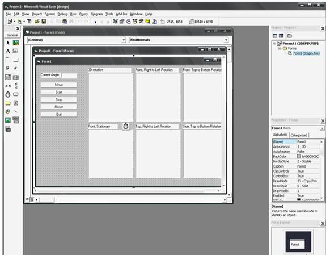This screenshot has height=255, width=326.
Task: Click the Current Angle text field
Action: click(x=69, y=76)
